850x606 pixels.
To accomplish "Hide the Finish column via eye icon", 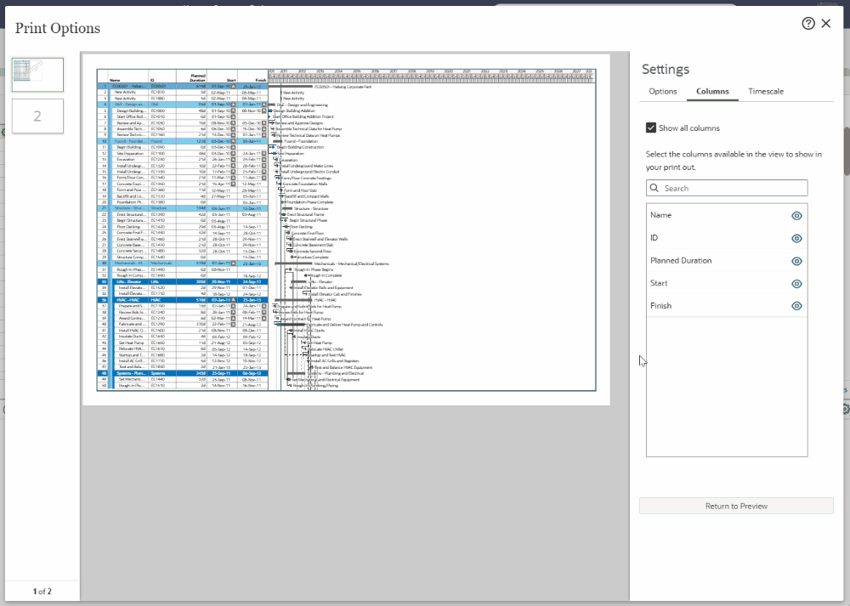I will tap(796, 306).
